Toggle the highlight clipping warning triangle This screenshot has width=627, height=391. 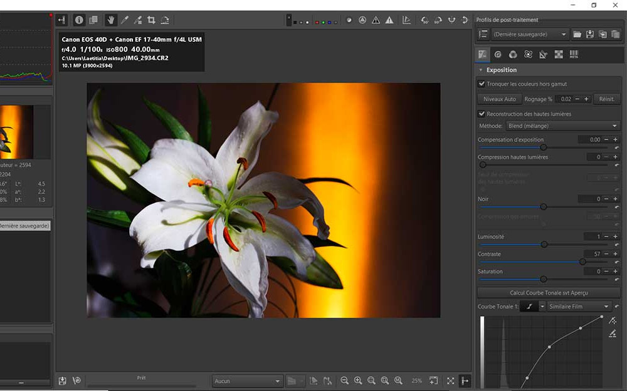[389, 20]
